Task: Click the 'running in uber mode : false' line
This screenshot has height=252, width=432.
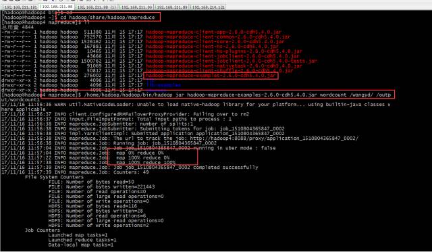Action: tap(138, 148)
